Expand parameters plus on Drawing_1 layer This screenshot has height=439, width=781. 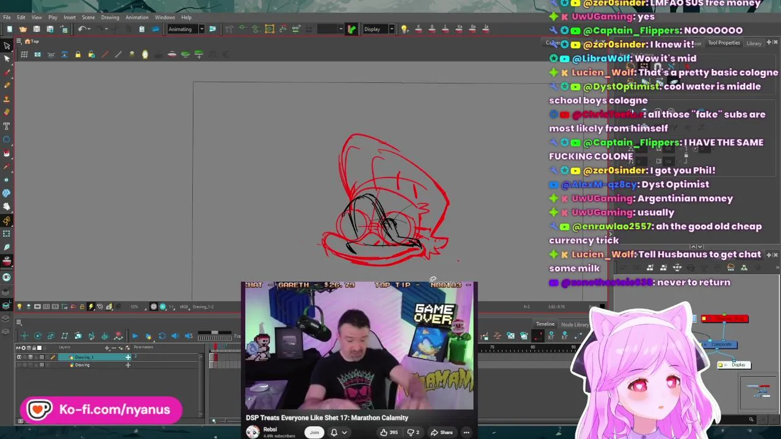pos(128,357)
